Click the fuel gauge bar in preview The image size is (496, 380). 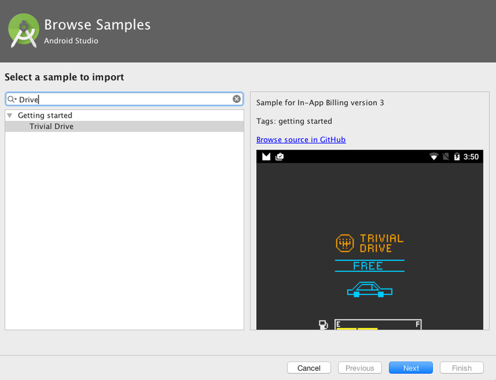378,325
